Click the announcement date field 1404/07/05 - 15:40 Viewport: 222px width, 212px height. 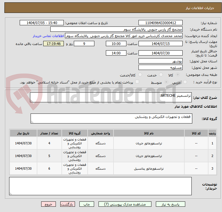point(42,23)
